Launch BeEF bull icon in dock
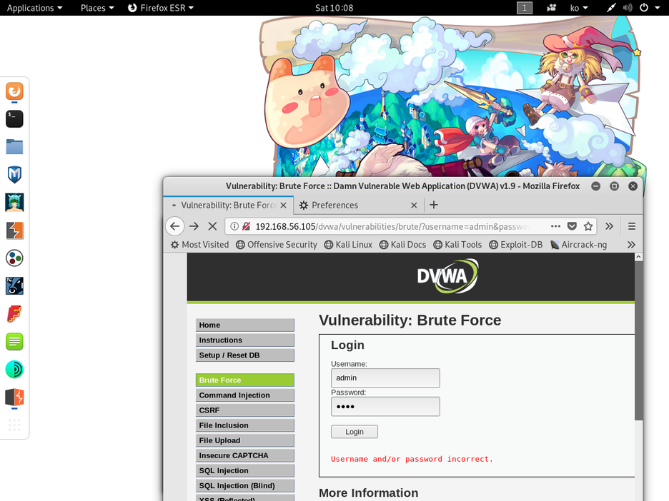The image size is (669, 501). pyautogui.click(x=14, y=286)
